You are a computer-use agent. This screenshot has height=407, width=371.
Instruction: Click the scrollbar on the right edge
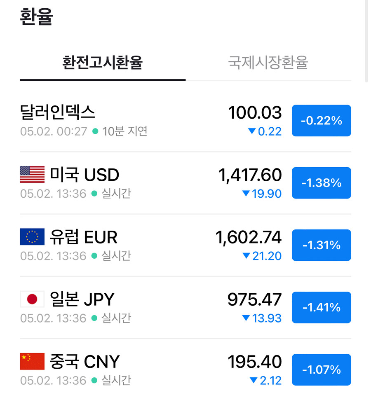click(x=366, y=41)
